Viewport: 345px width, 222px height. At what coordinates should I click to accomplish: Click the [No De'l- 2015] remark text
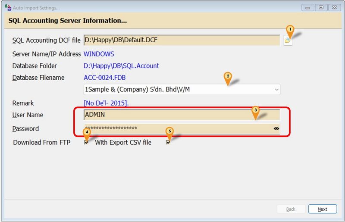coord(106,103)
